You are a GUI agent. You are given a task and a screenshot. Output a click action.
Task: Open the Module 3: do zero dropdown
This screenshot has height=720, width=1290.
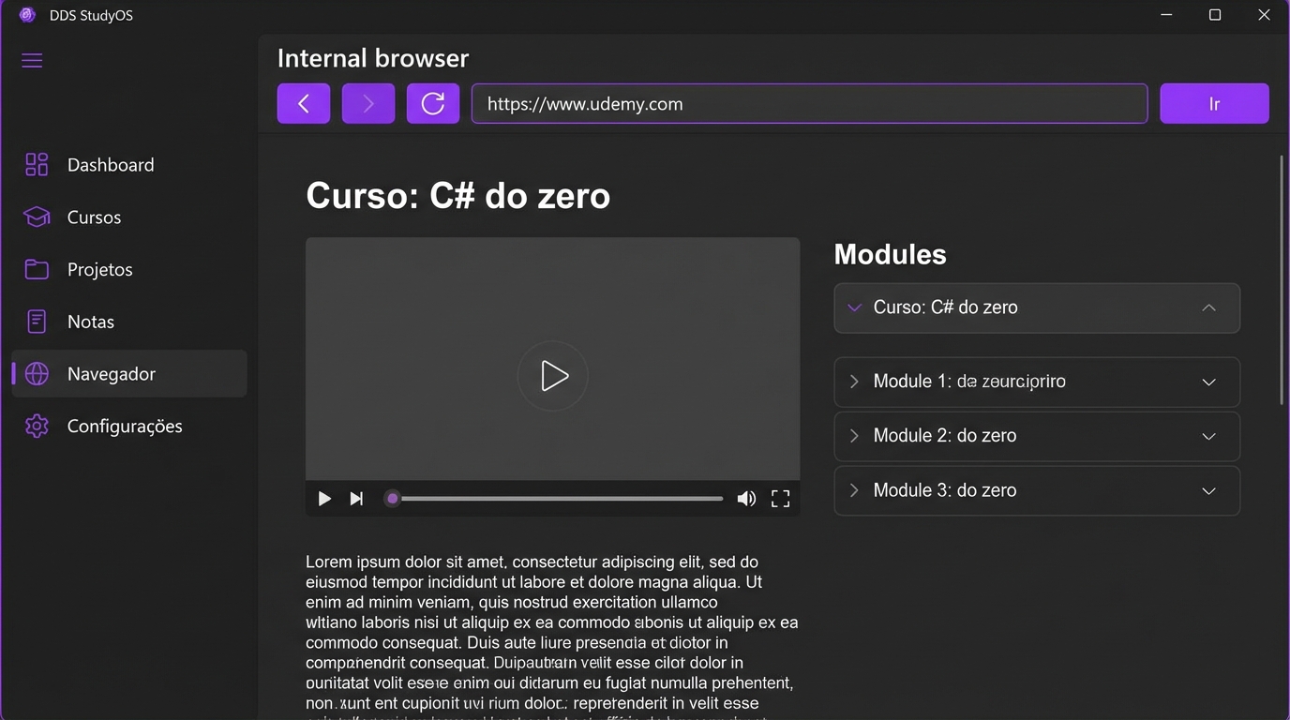(x=1208, y=491)
